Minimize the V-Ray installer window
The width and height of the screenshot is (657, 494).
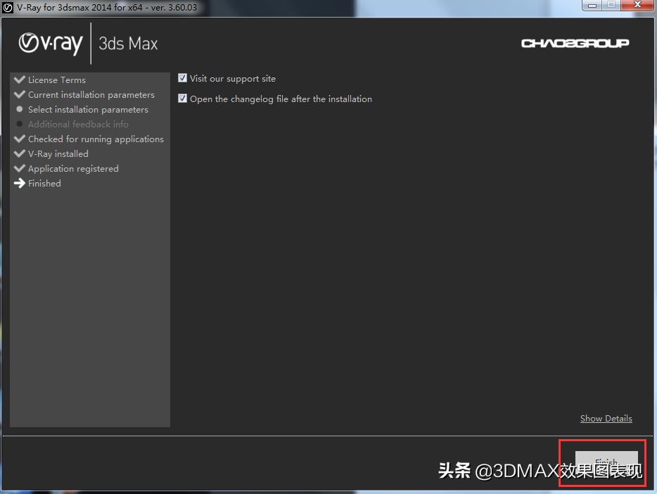coord(592,5)
